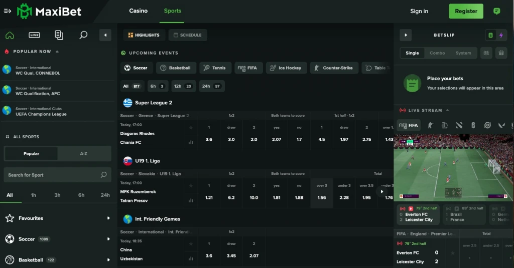Favourite the MFK Ruzomberok match star
Viewport: 514px width, 268px height.
(191, 186)
